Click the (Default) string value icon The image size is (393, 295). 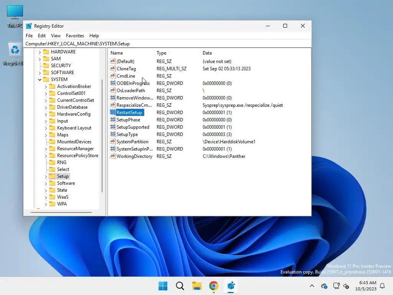pyautogui.click(x=113, y=61)
